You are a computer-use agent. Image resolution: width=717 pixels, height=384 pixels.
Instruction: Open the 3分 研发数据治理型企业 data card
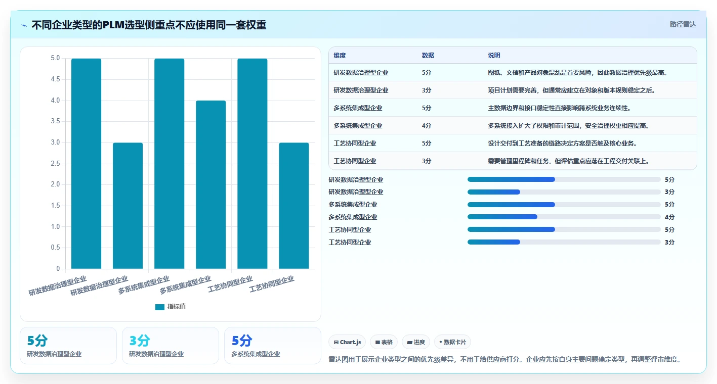click(x=171, y=346)
